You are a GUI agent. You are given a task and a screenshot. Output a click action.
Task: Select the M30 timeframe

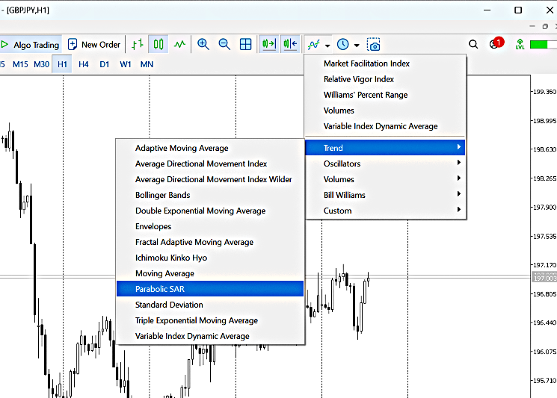pyautogui.click(x=42, y=64)
